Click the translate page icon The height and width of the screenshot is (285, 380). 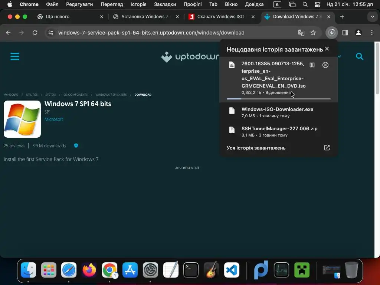(x=301, y=33)
